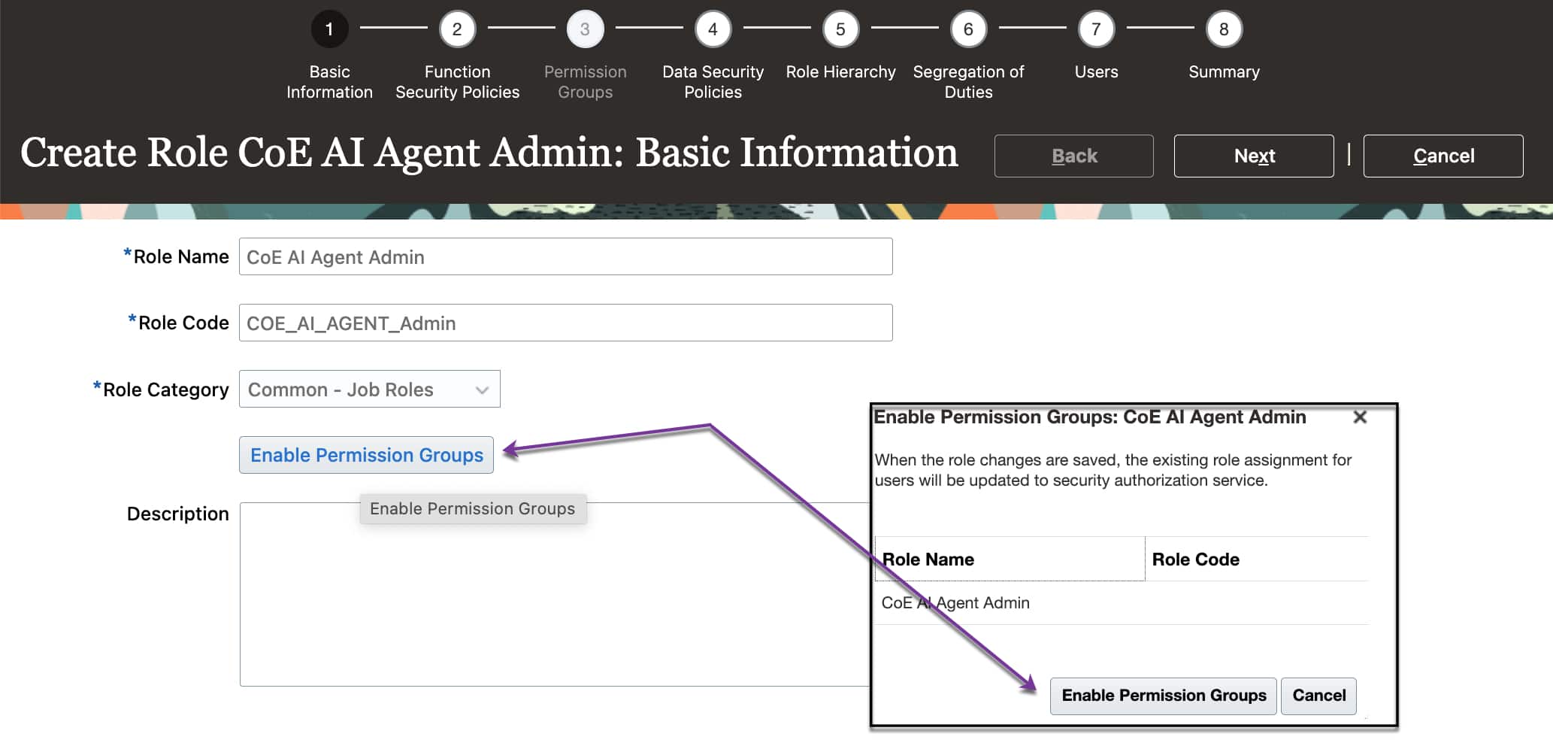
Task: Click the Next button
Action: click(x=1253, y=156)
